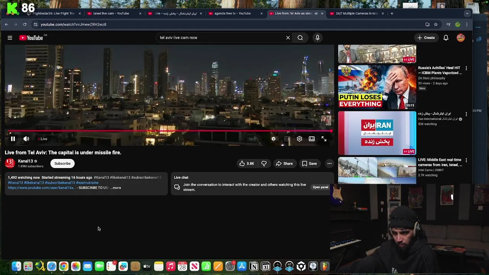Screen dimensions: 489x275
Task: Open the YouTube guide hamburger menu
Action: [10, 38]
